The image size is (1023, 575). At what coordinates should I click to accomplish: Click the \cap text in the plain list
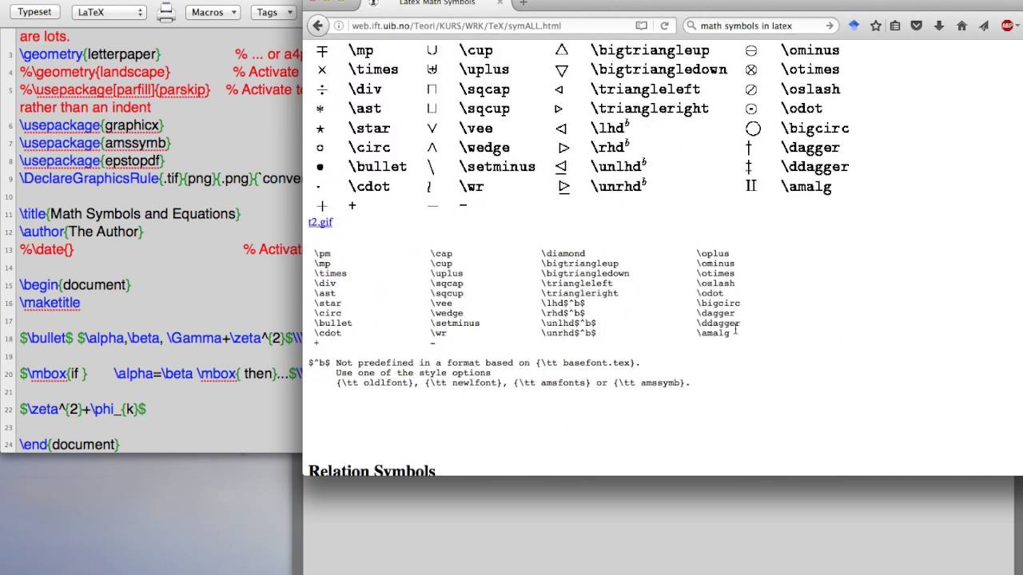coord(441,254)
